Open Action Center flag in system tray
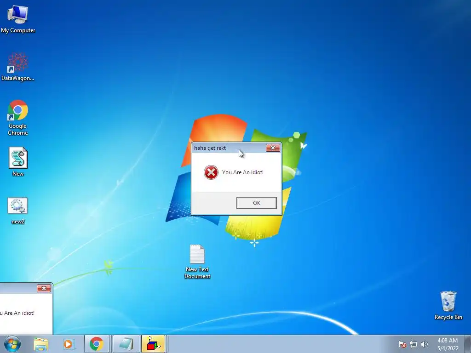 [402, 344]
